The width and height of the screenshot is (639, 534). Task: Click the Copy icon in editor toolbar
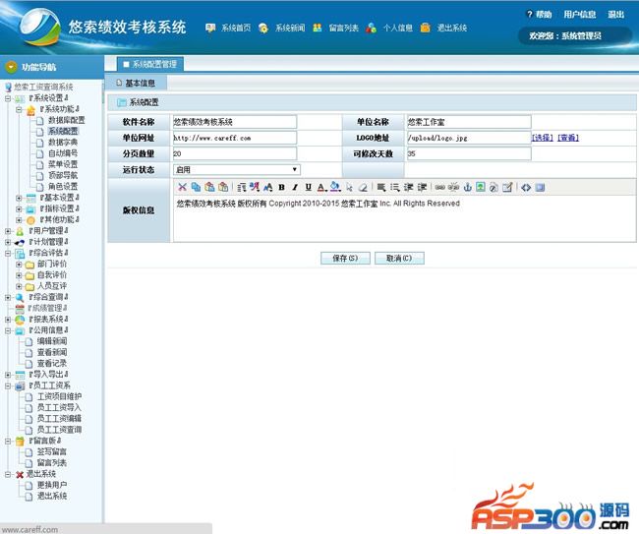(196, 187)
